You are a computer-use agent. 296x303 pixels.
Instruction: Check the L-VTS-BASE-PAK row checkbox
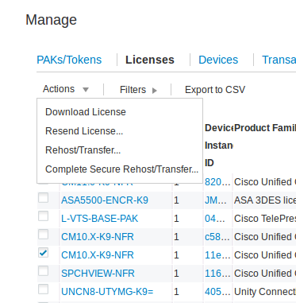[43, 216]
